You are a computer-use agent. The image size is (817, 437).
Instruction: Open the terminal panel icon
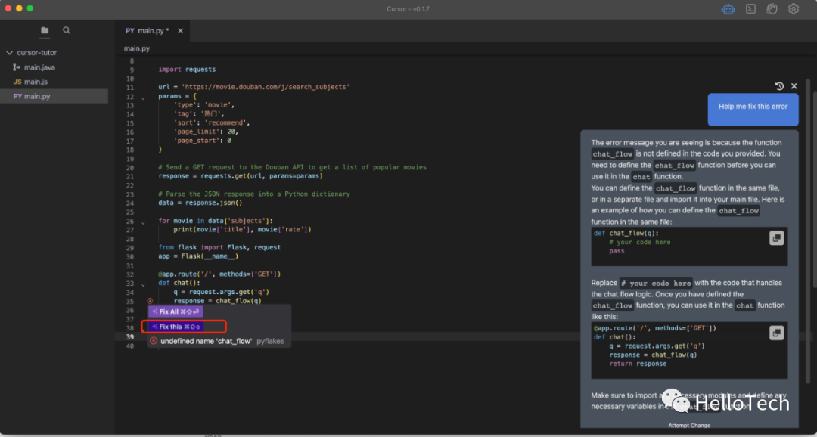click(750, 9)
